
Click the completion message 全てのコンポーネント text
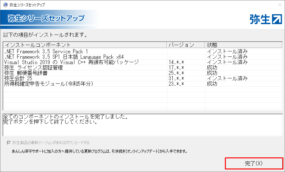click(66, 117)
